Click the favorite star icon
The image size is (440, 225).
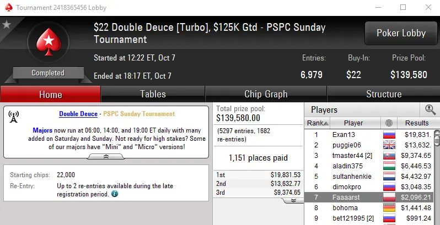pos(7,24)
